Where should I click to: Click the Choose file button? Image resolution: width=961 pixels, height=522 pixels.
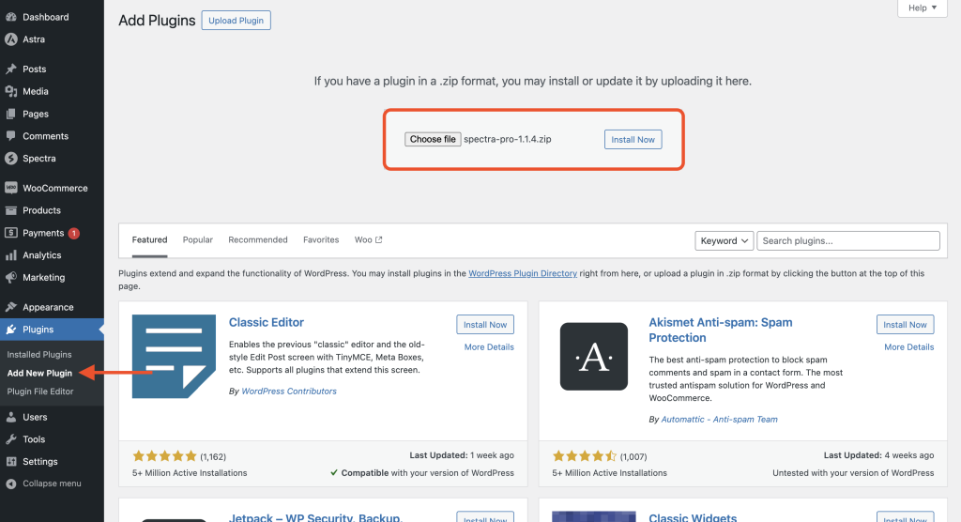433,139
